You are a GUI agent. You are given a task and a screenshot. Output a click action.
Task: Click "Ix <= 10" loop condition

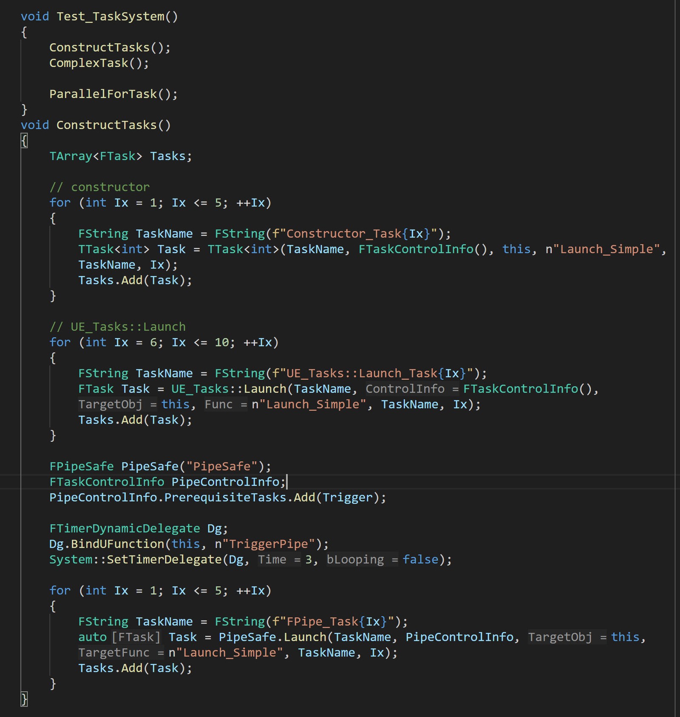200,343
